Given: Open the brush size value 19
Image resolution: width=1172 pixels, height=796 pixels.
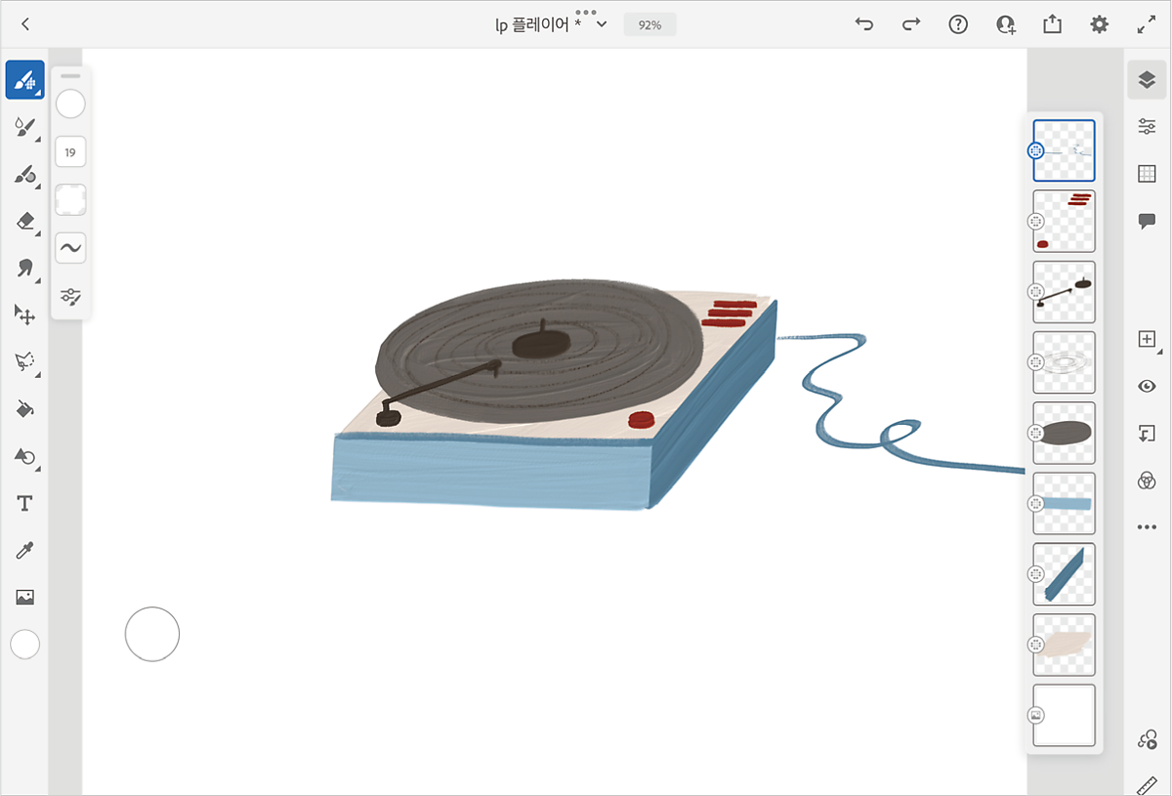Looking at the screenshot, I should pos(70,152).
